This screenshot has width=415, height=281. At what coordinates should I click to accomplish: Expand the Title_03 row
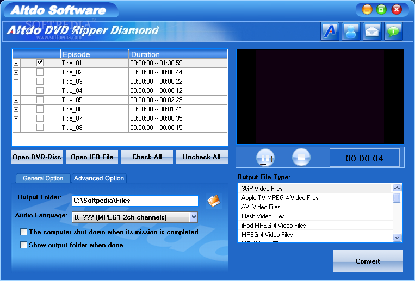(16, 82)
